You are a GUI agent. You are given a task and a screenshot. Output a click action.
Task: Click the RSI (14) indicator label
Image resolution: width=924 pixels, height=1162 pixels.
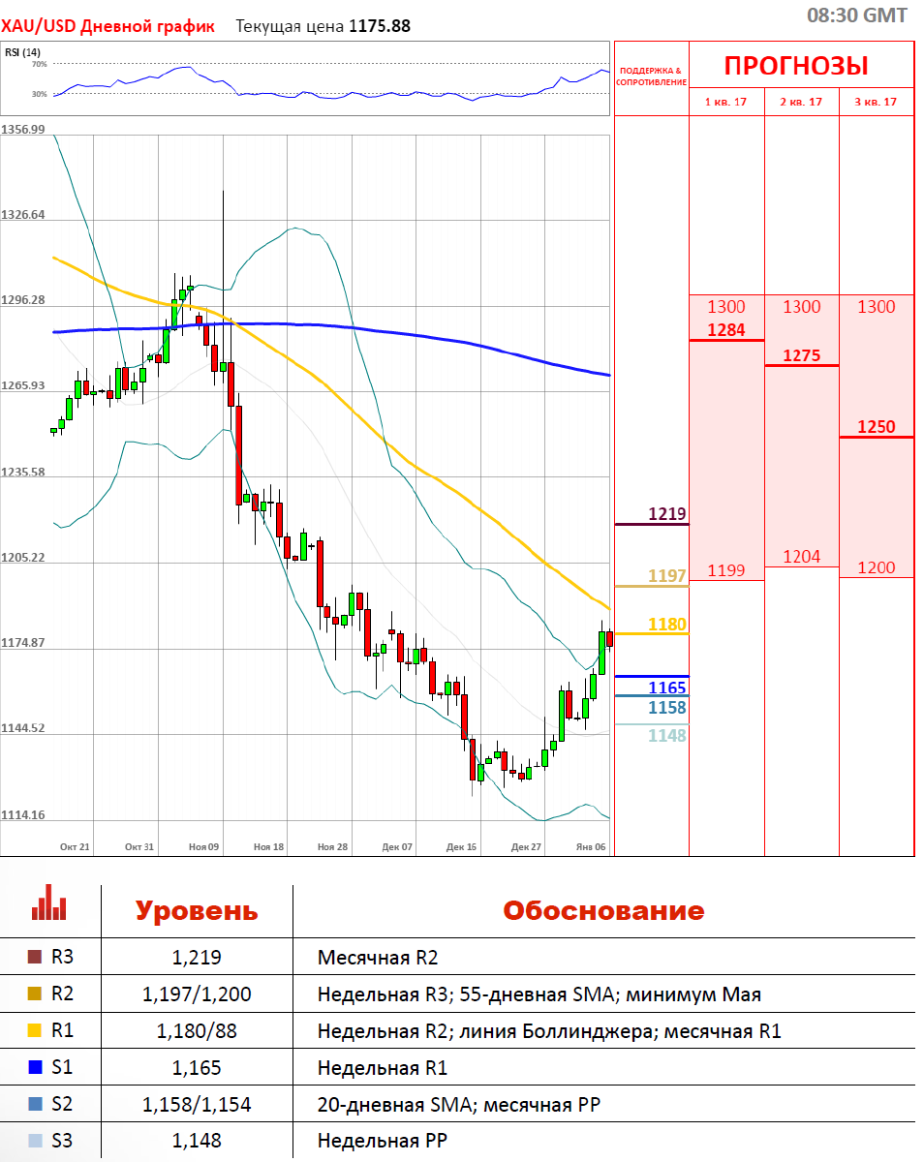[22, 52]
